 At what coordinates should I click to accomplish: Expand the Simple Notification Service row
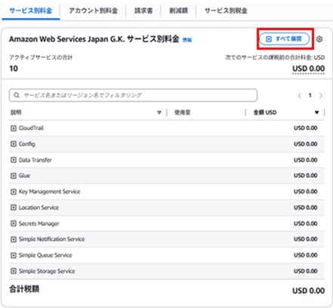click(14, 239)
